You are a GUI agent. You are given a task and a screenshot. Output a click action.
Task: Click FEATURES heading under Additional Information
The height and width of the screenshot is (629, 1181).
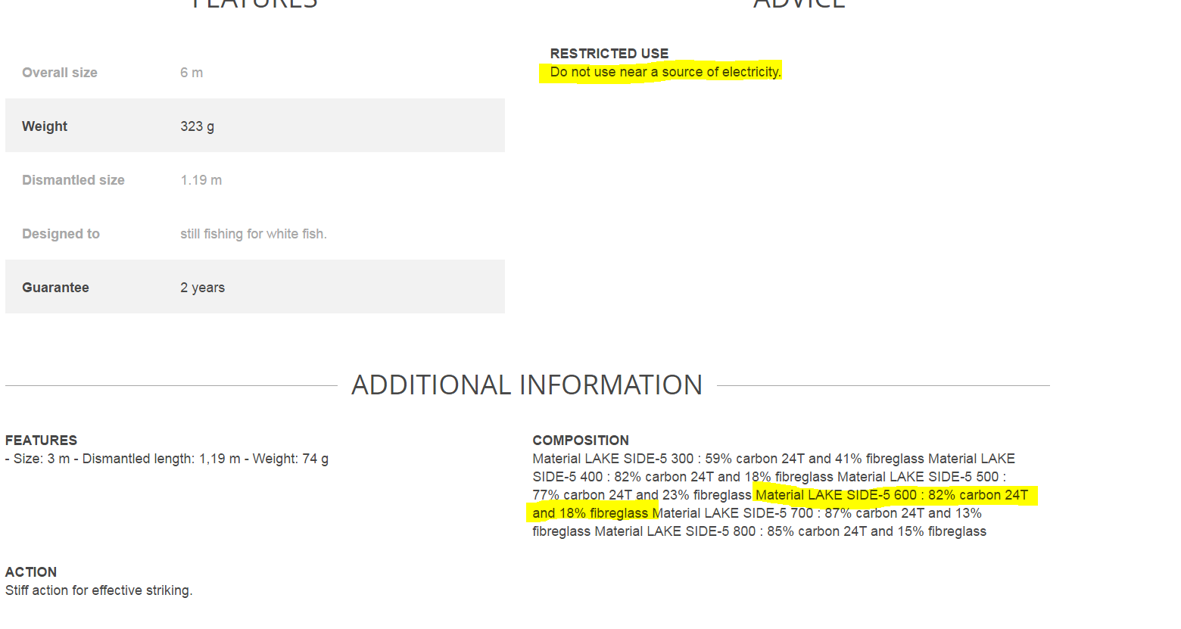(41, 441)
